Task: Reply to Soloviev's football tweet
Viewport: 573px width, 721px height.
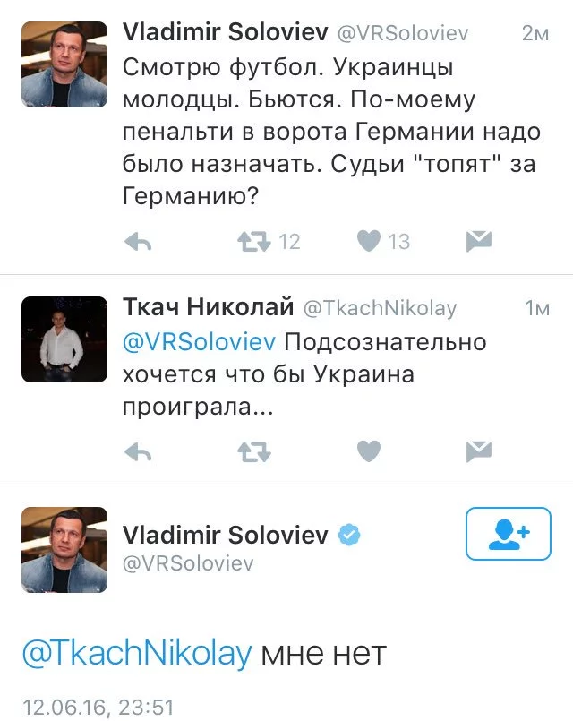Action: [x=137, y=241]
